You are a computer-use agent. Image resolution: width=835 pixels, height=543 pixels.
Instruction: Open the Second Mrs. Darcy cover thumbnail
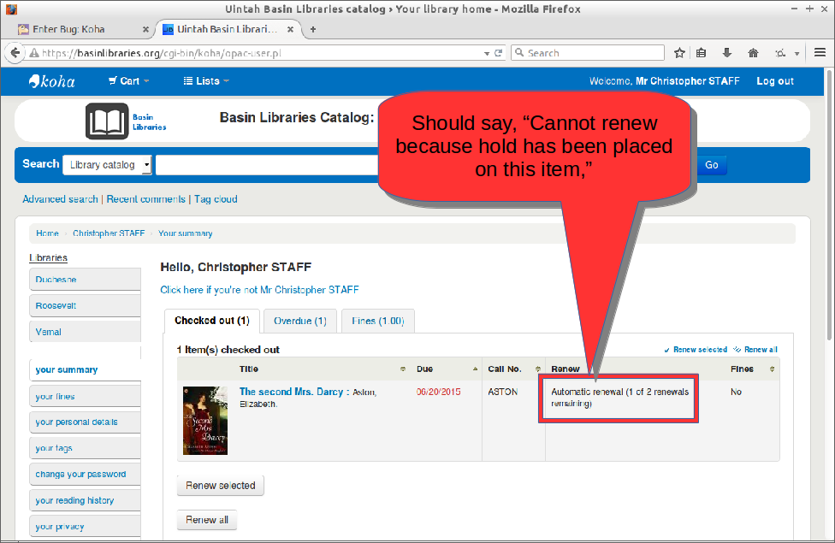[204, 420]
